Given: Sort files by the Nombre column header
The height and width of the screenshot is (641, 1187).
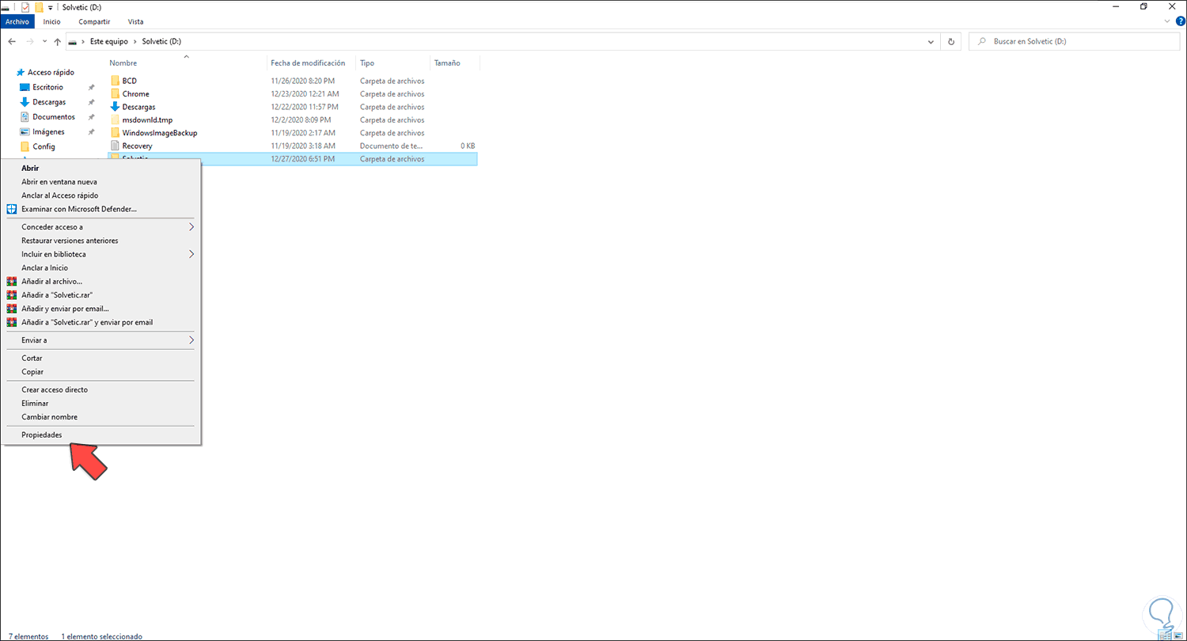Looking at the screenshot, I should [123, 63].
